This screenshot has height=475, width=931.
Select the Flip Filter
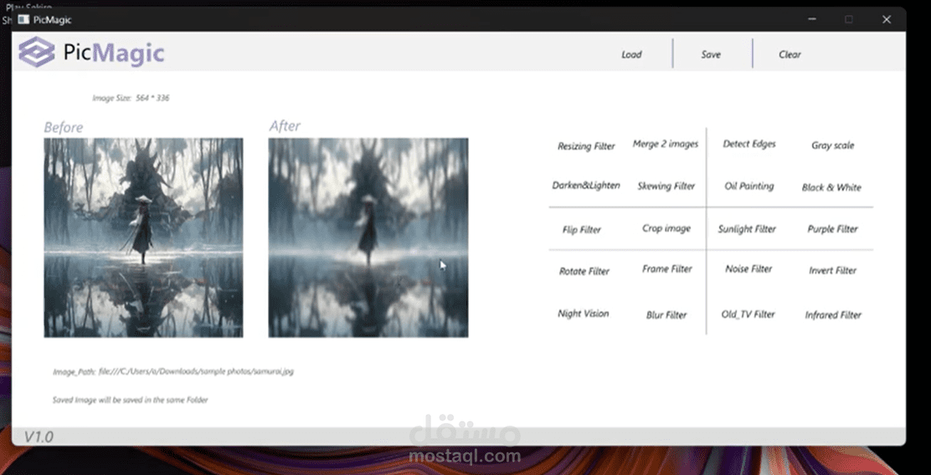(582, 229)
